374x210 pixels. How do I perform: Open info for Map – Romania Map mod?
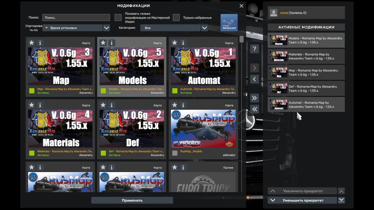point(40,43)
